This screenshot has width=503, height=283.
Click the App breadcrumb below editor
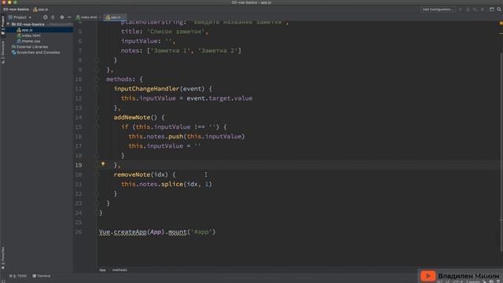pos(102,270)
